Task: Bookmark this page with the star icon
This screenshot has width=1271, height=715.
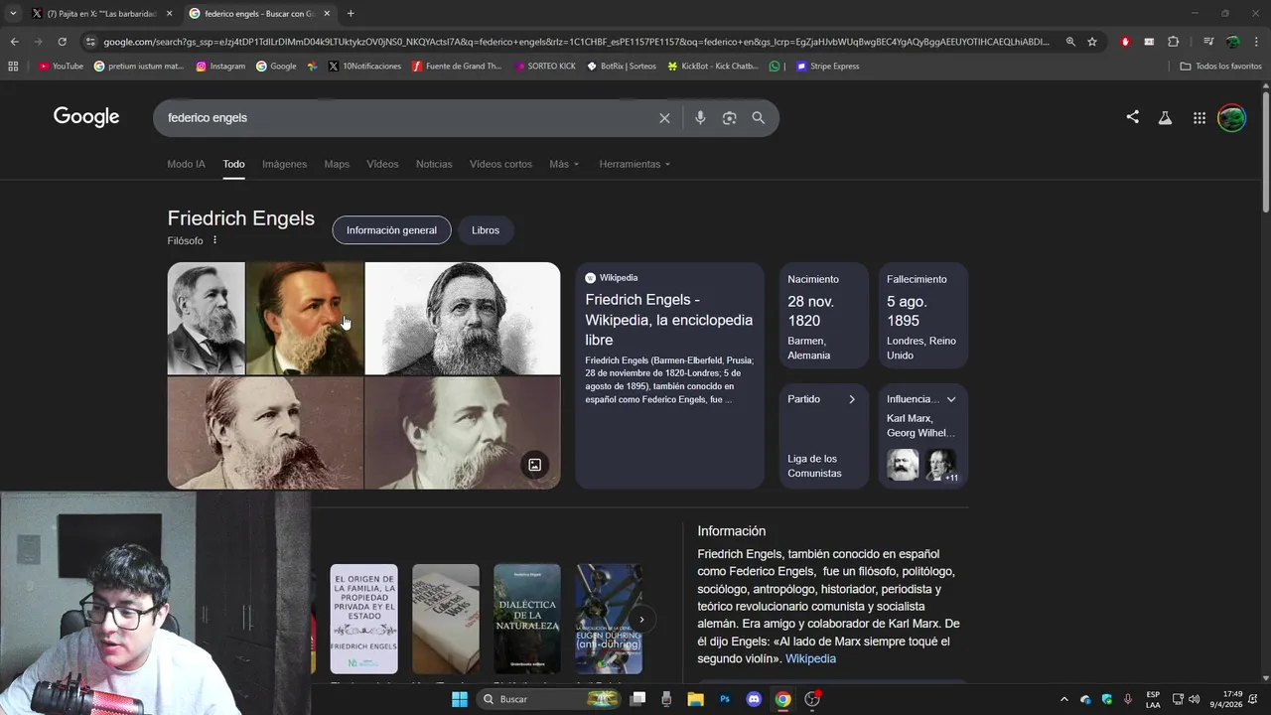Action: (1092, 42)
